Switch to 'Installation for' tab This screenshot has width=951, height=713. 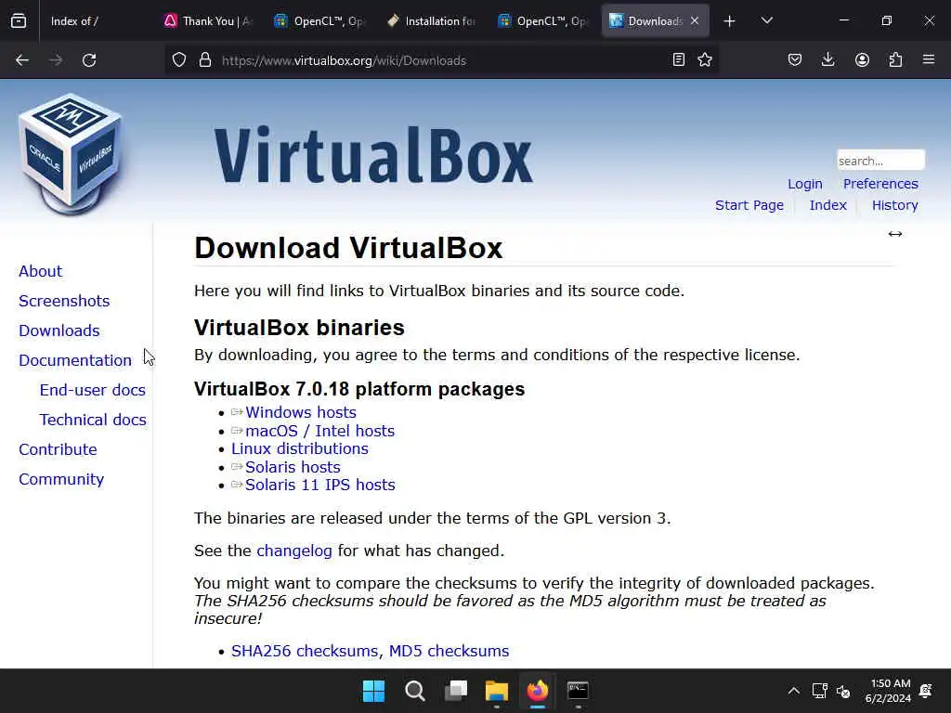(x=431, y=21)
